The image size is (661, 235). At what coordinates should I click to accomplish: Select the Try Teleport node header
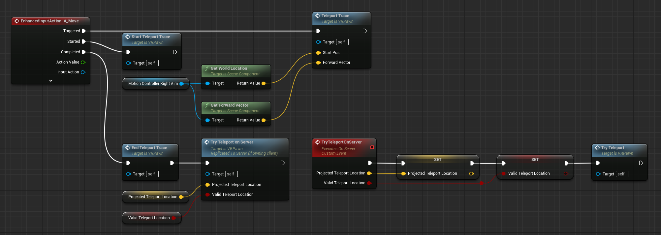pos(620,150)
